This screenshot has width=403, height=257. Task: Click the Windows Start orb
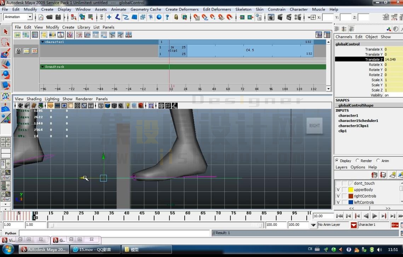8,249
